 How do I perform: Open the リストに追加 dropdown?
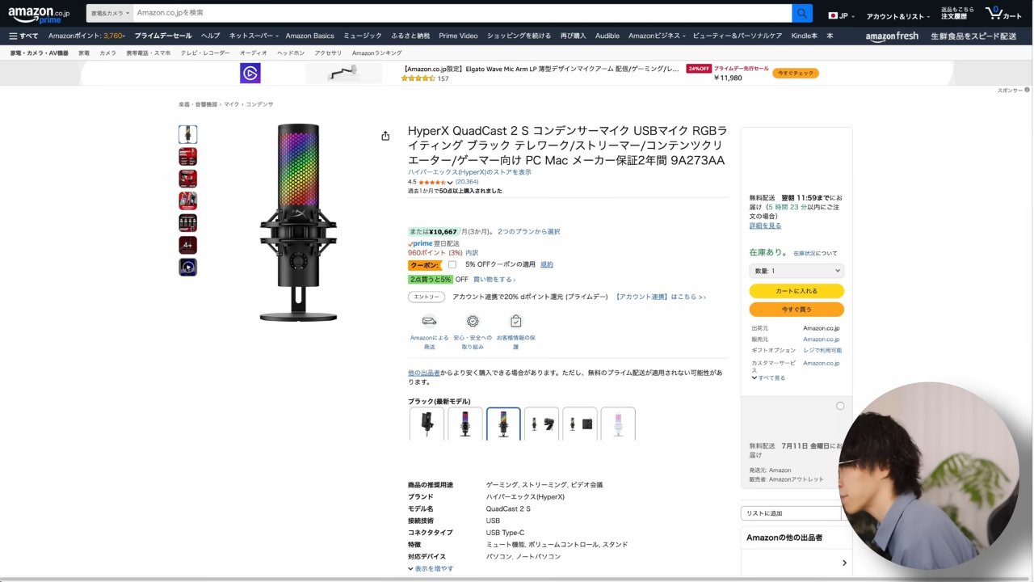[x=792, y=513]
